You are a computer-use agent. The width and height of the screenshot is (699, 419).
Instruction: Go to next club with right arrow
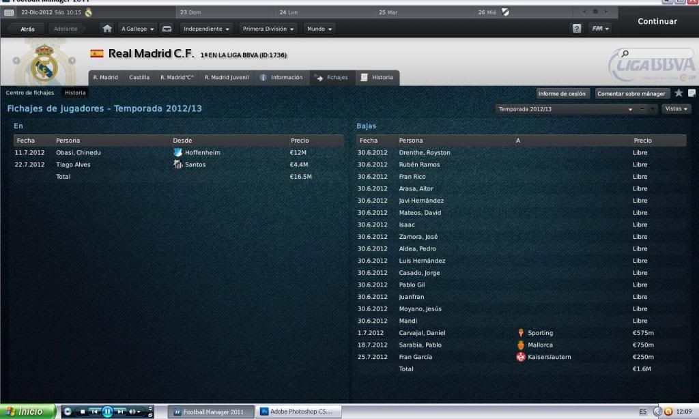click(x=72, y=61)
